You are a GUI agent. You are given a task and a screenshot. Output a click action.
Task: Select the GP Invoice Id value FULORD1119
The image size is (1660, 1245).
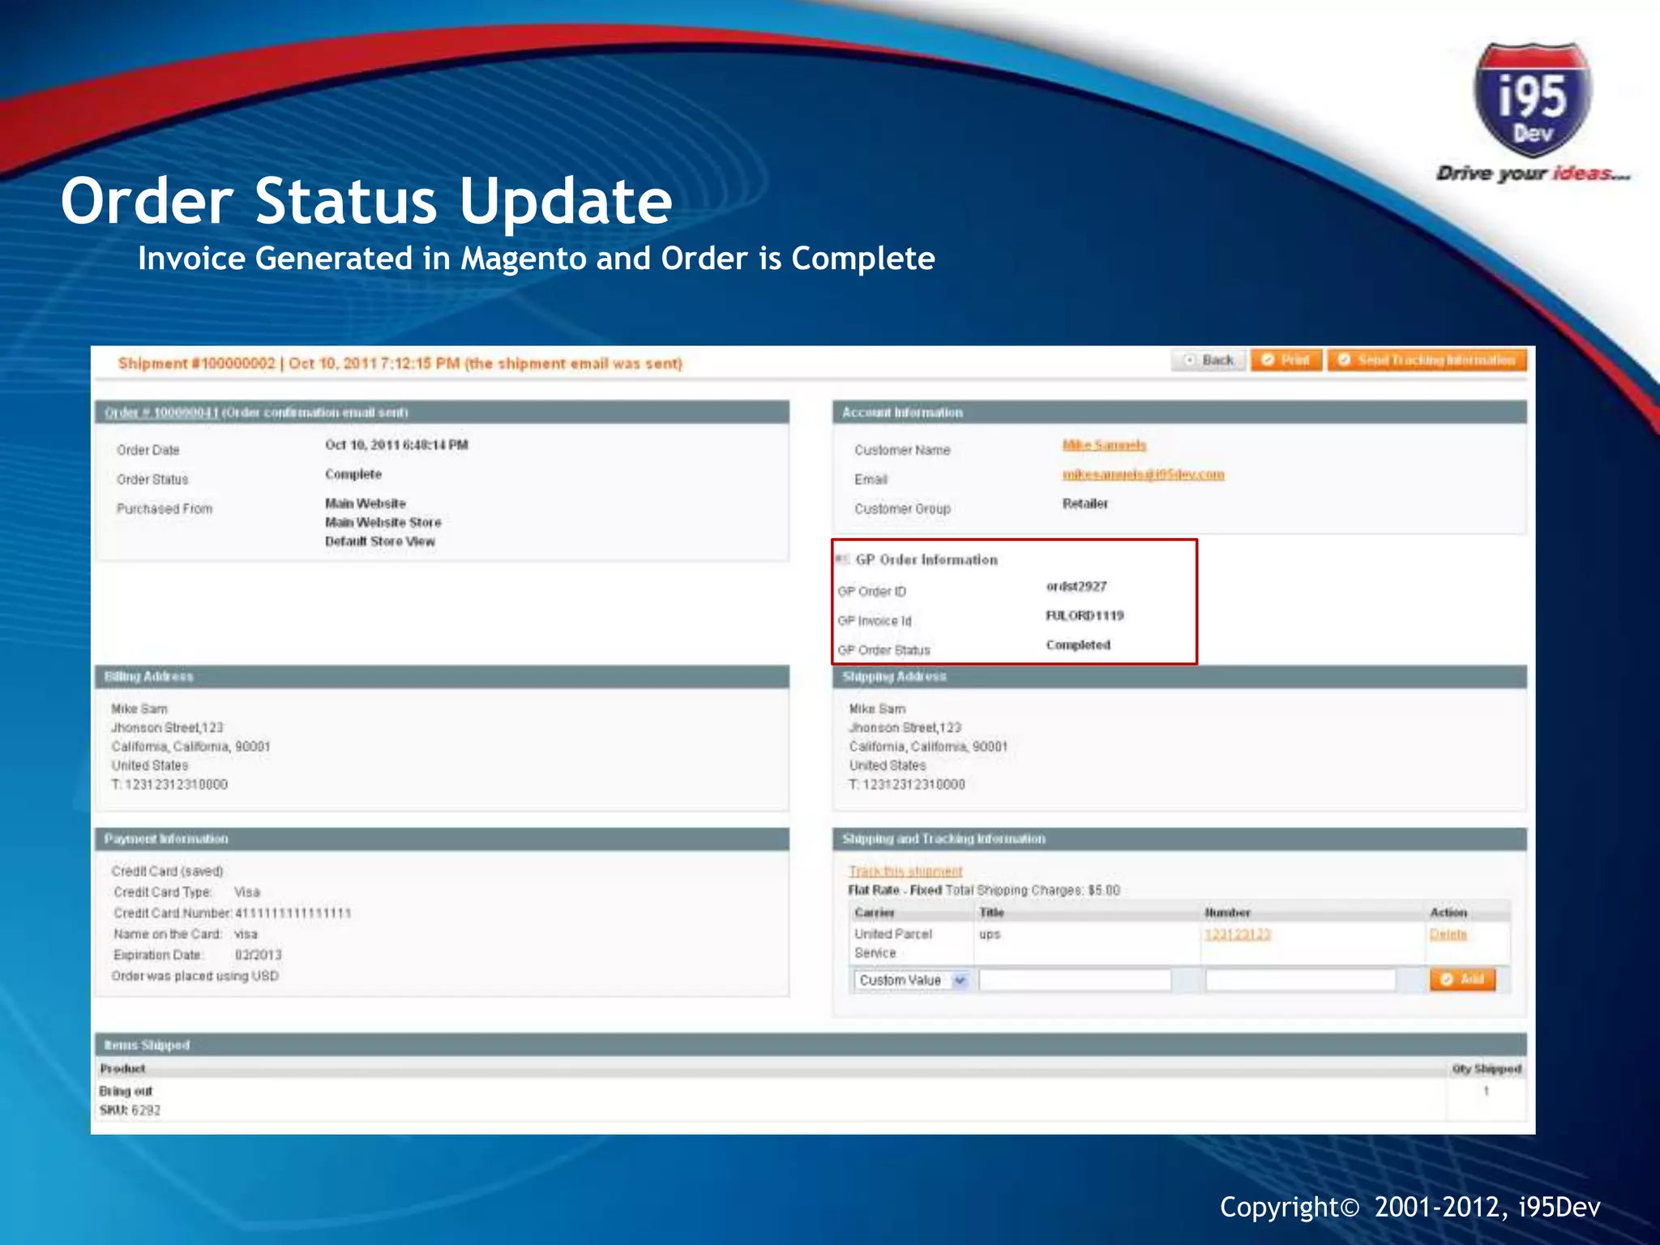(1085, 615)
